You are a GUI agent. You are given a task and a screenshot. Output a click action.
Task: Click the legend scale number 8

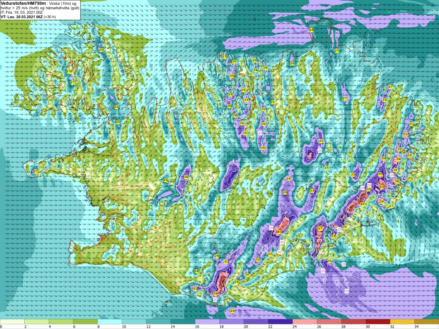98,327
